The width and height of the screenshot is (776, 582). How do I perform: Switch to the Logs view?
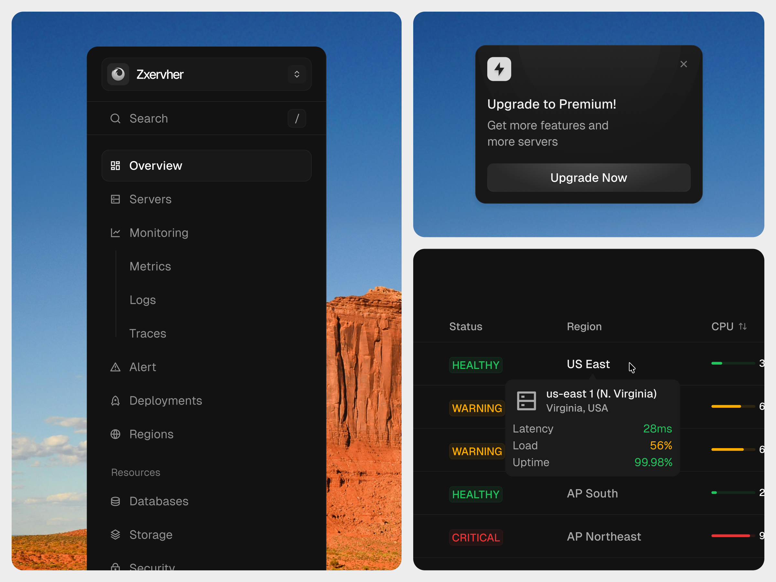[143, 300]
